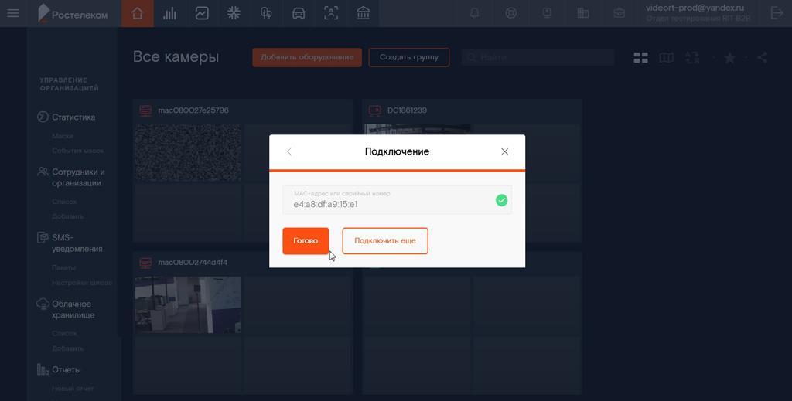Open Добавить under Сотрудники и организации
Screen dimensions: 792x401
point(68,216)
